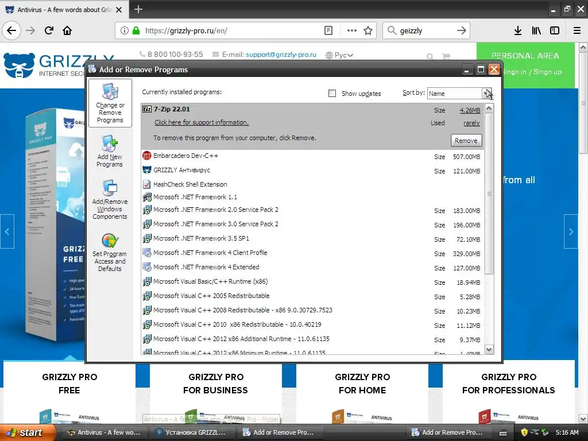Click GRIZZLY PRO FOR BUSINESS heading
Screen dimensions: 588x441
pos(216,384)
